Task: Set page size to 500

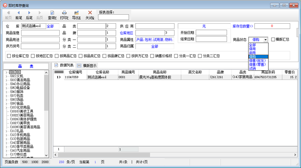Action: point(25,162)
